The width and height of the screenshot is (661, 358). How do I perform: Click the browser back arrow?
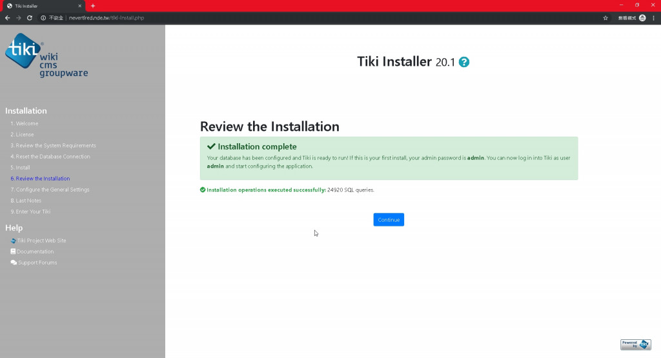7,17
